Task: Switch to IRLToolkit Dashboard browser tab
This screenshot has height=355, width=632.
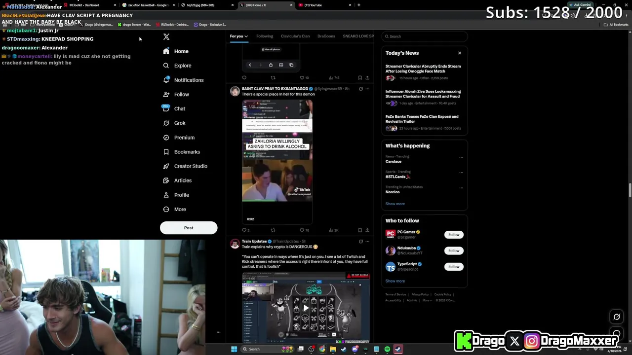Action: pos(88,5)
